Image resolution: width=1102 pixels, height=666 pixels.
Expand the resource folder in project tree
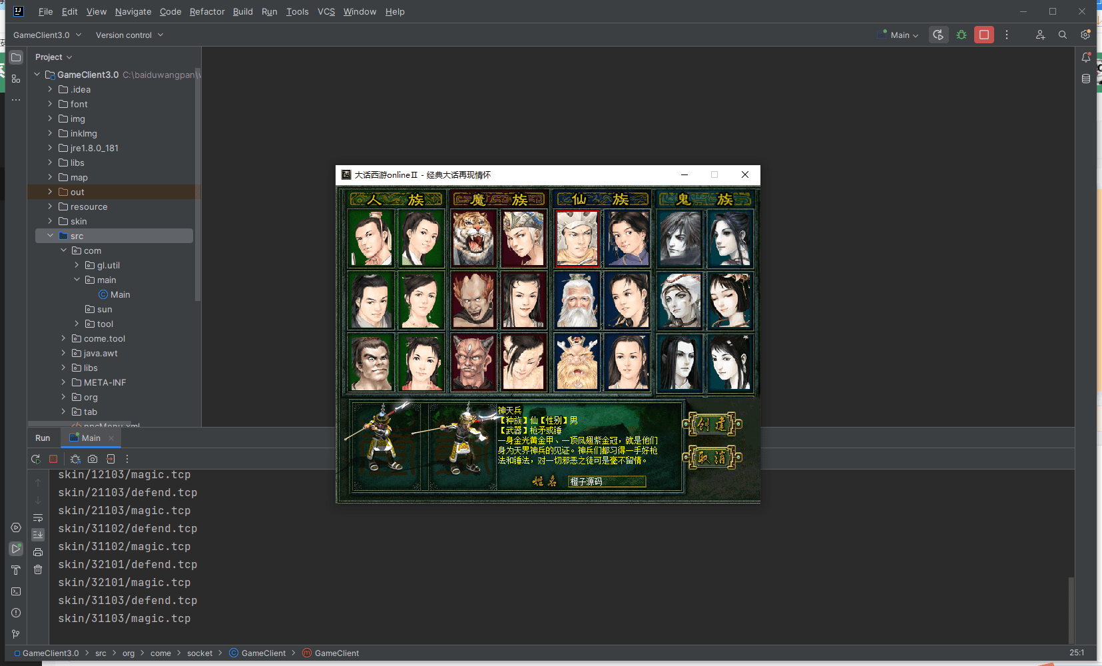click(50, 206)
